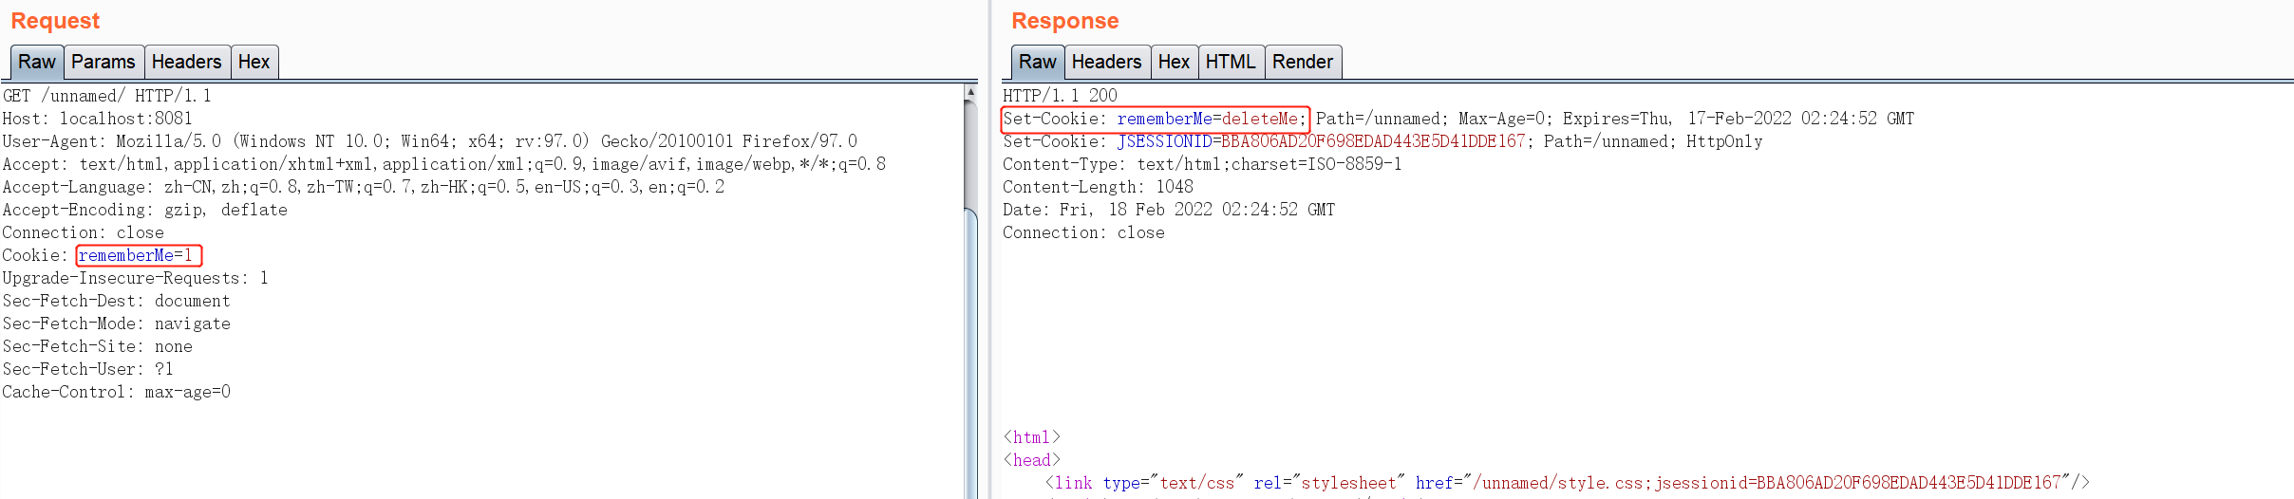This screenshot has height=499, width=2294.
Task: Open the Request Params tab
Action: click(x=103, y=62)
